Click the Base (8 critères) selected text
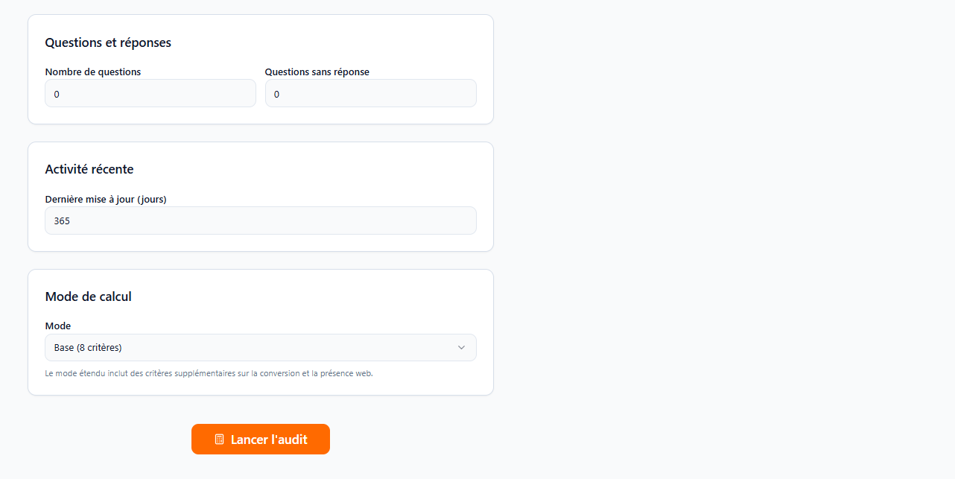 88,348
